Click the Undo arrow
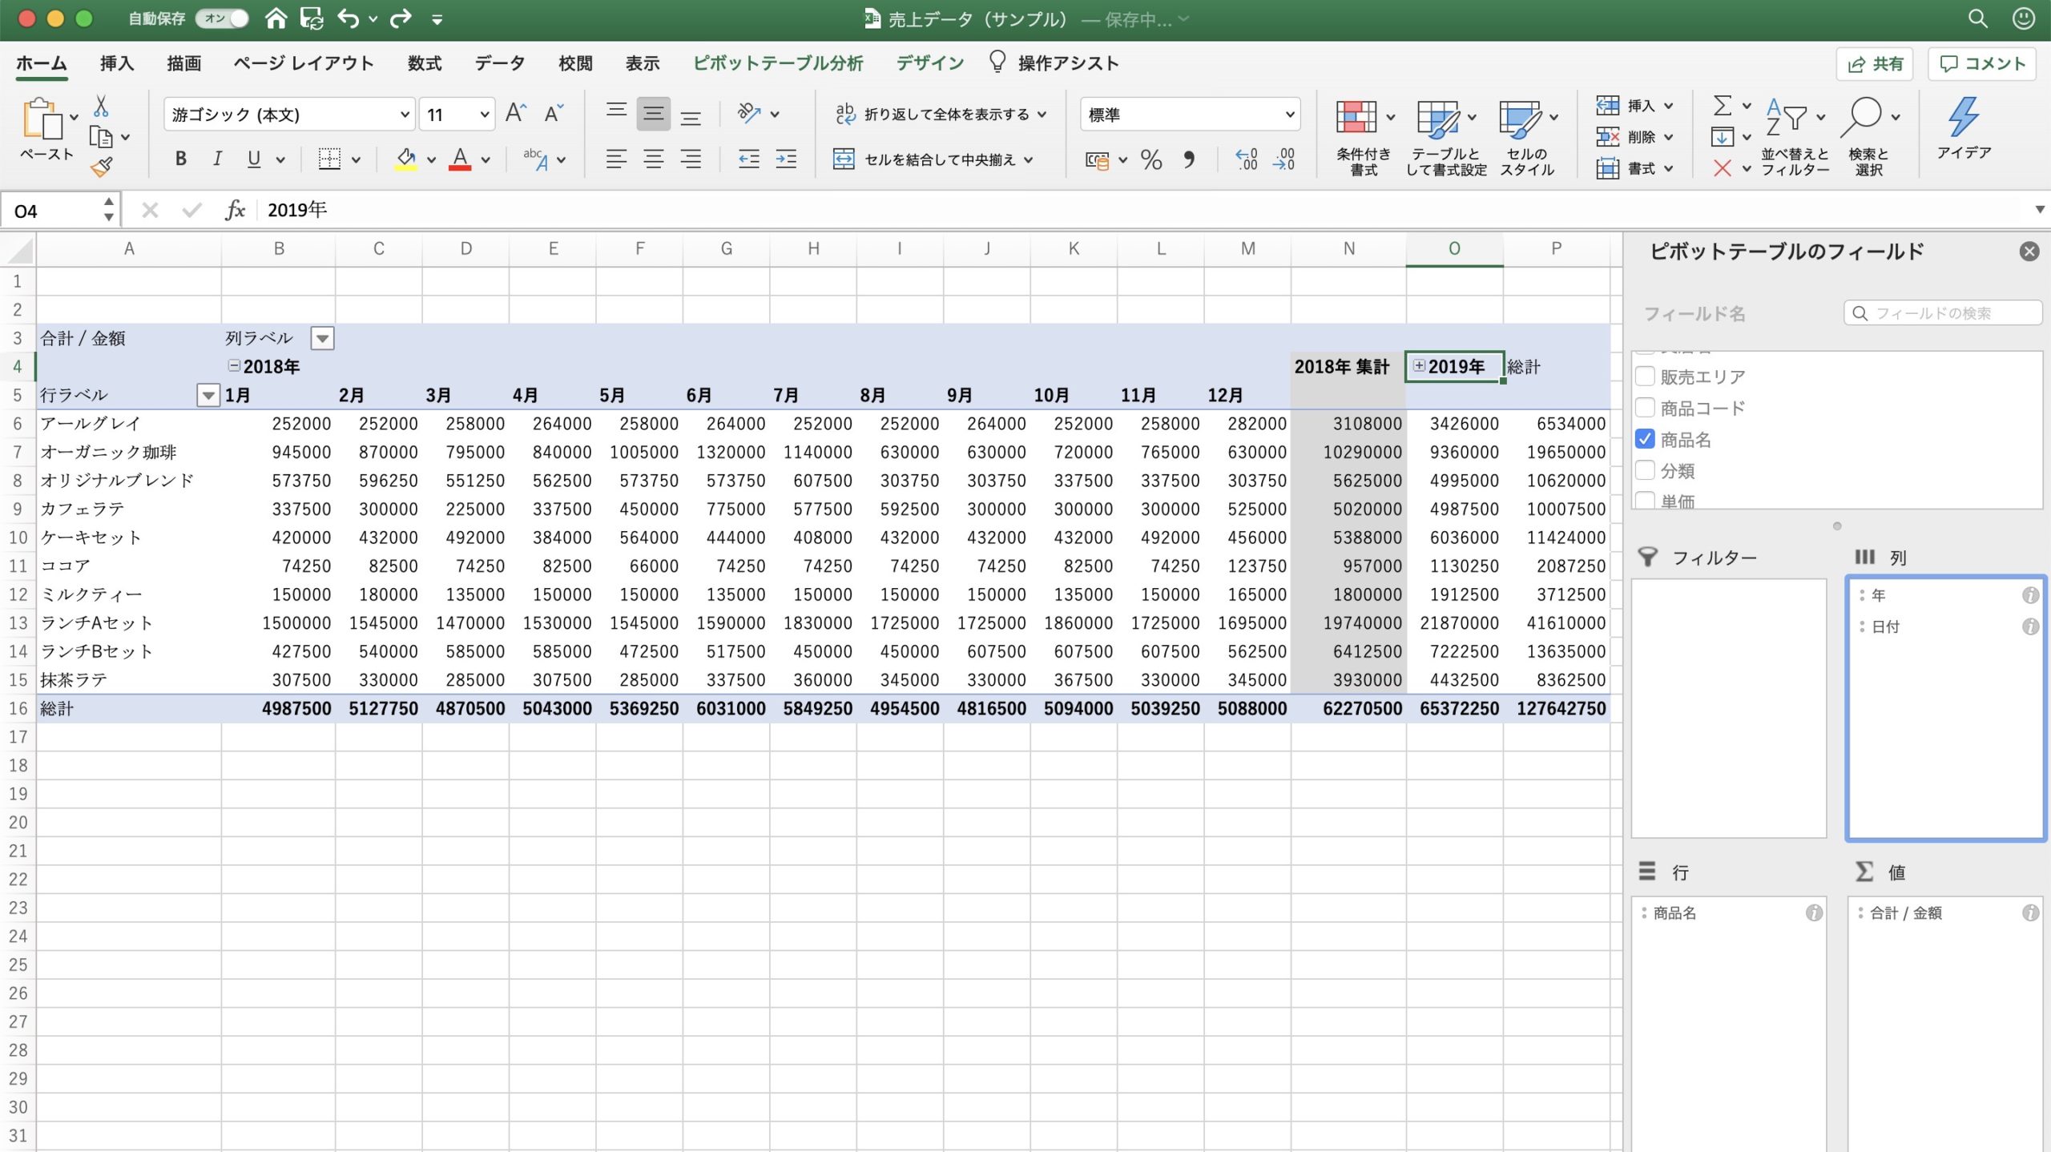Screen dimensions: 2051x1152 pyautogui.click(x=348, y=18)
